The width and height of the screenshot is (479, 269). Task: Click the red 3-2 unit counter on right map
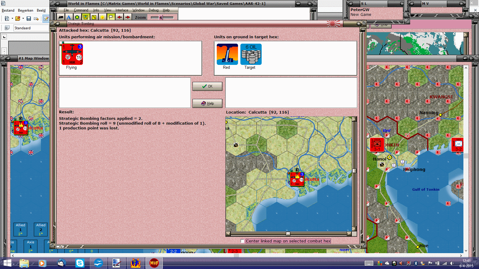458,145
